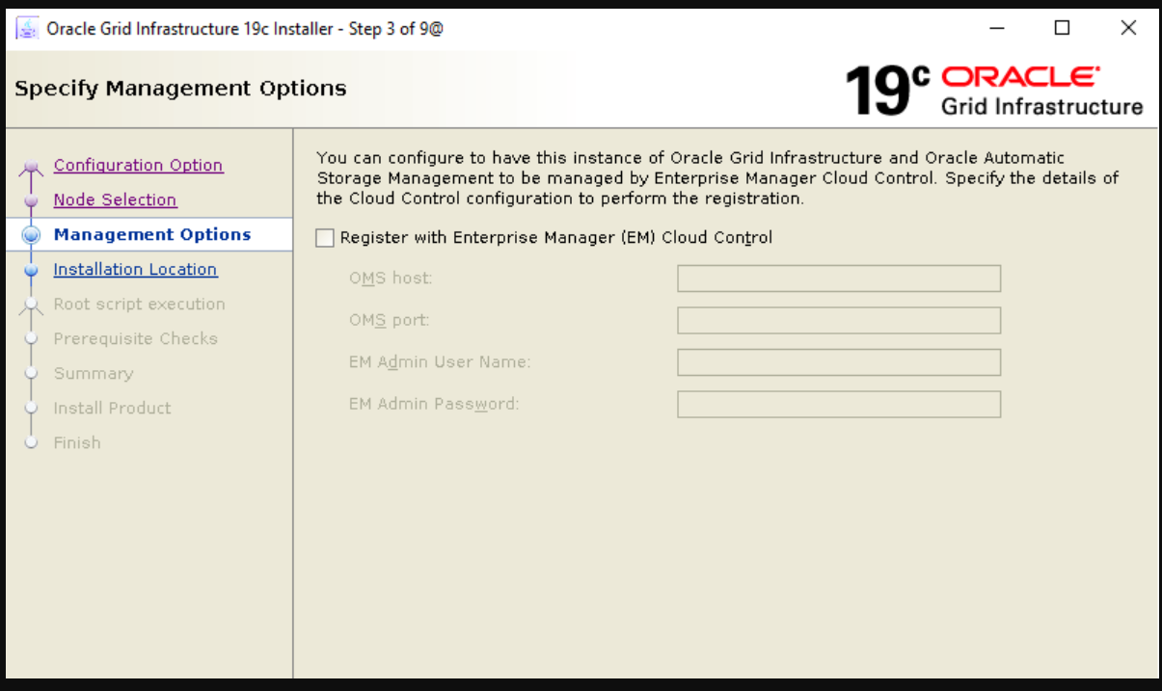The width and height of the screenshot is (1162, 691).
Task: Minimize the installer window
Action: tap(997, 28)
